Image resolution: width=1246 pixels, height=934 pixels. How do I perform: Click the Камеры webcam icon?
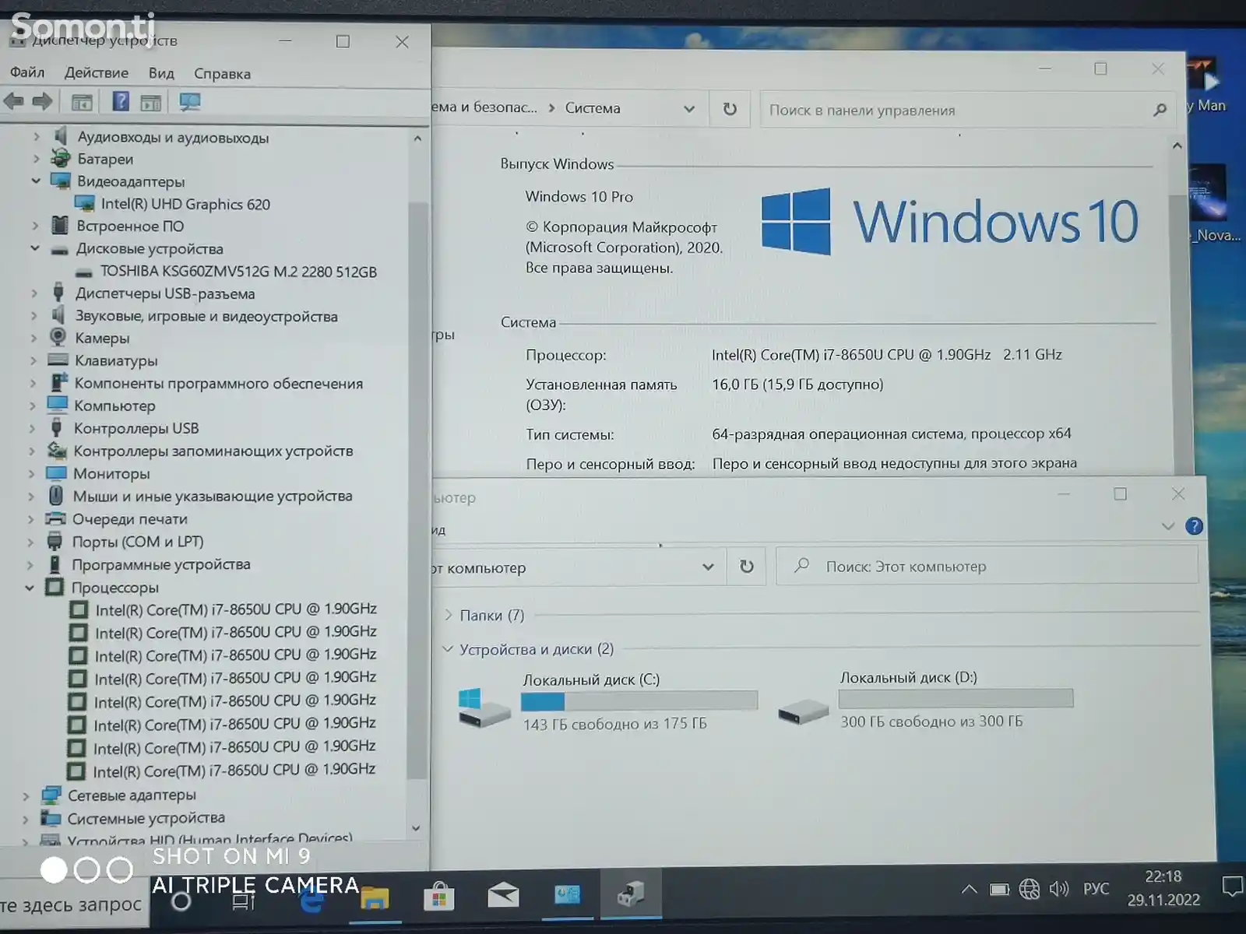point(58,337)
